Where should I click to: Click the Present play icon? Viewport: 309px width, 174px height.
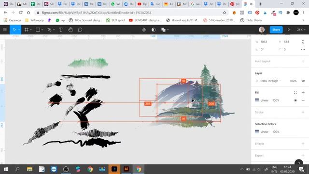(x=289, y=30)
